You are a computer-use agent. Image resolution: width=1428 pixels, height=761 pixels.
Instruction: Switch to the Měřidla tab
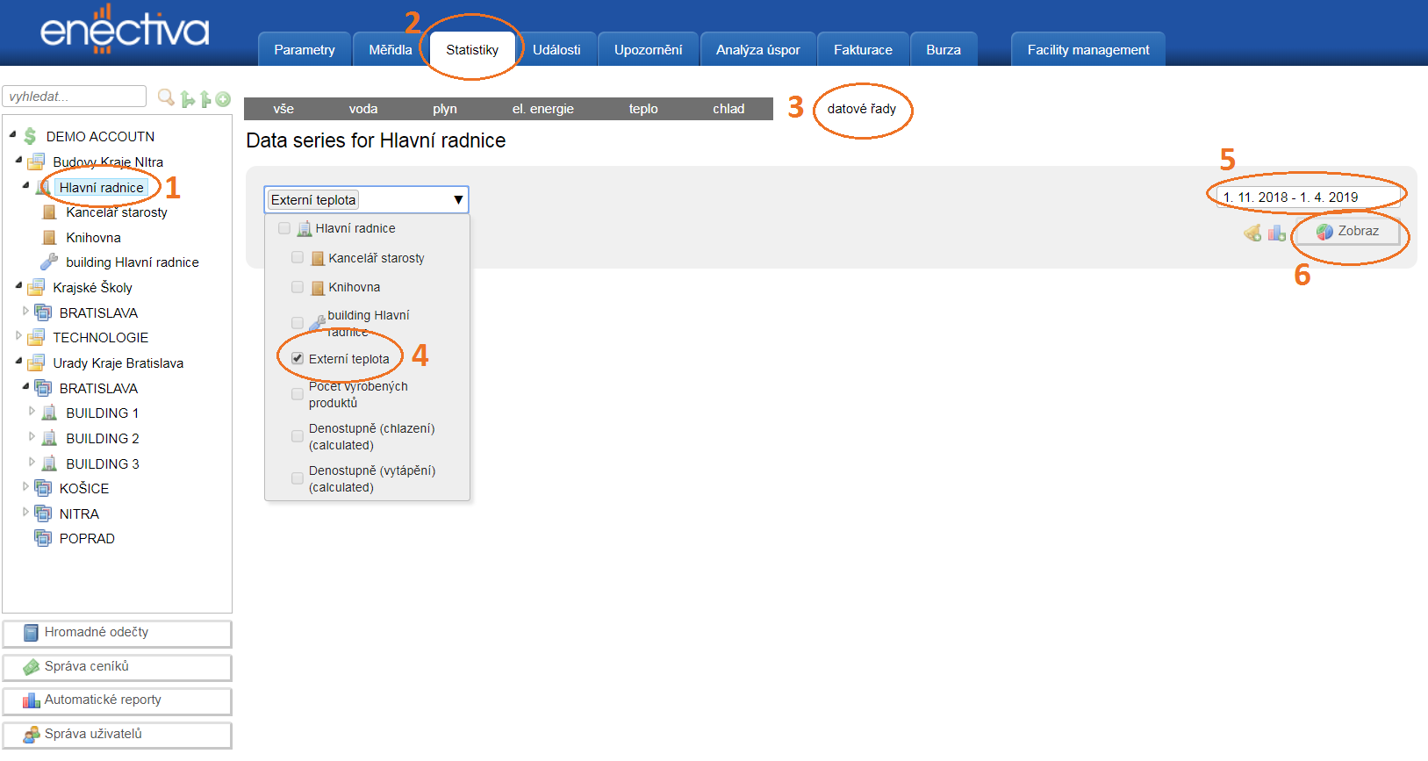coord(390,50)
